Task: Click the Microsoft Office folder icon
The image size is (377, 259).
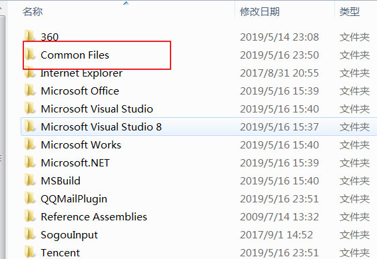Action: (x=30, y=90)
